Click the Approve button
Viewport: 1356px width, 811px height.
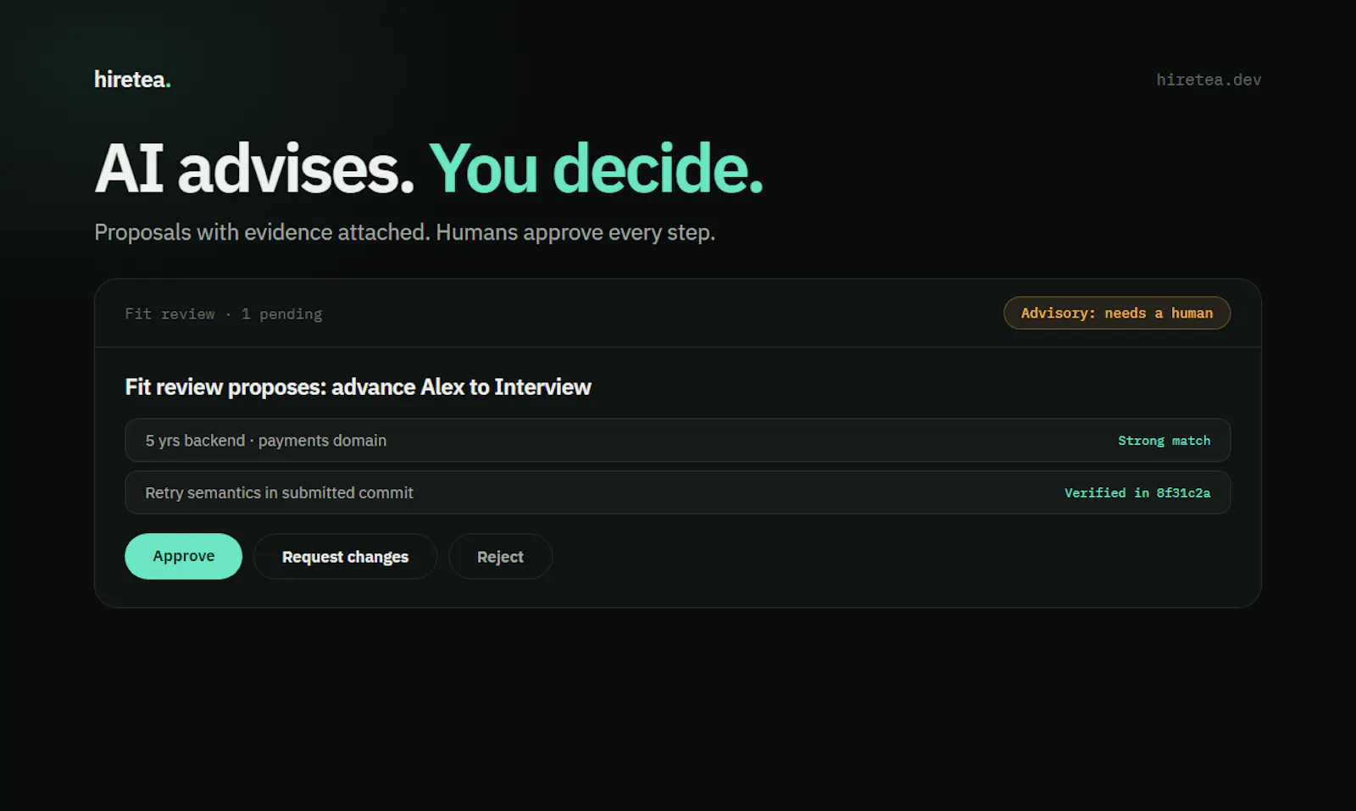coord(183,556)
